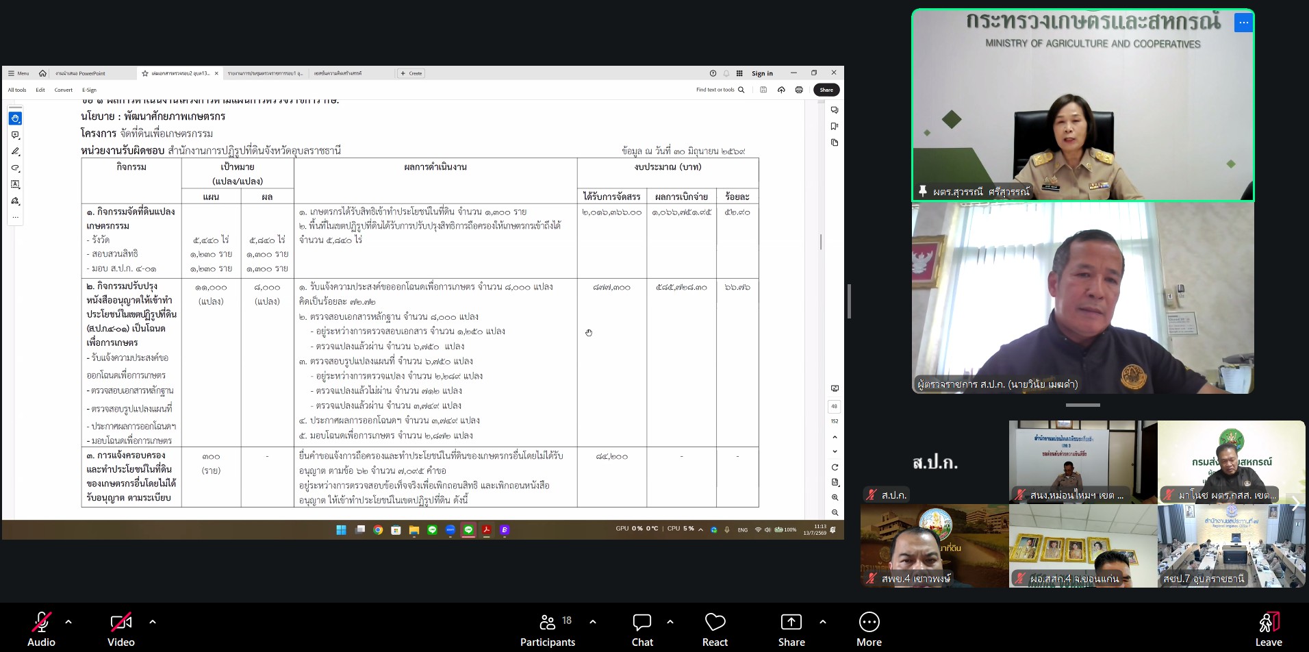This screenshot has width=1309, height=652.
Task: Zoom in on the PDF page
Action: 835,497
